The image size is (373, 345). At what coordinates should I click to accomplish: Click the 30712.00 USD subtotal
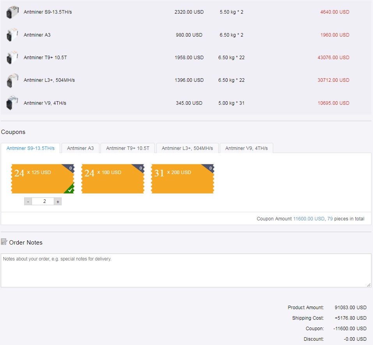334,80
